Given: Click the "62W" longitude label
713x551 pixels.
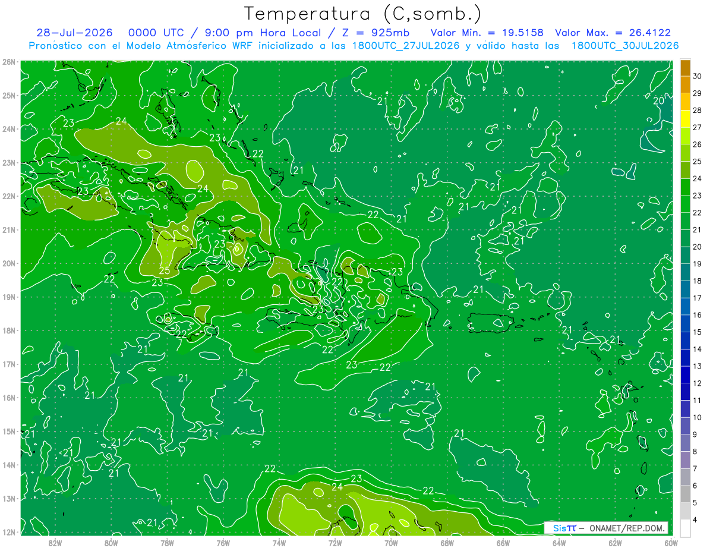Looking at the screenshot, I should (615, 542).
